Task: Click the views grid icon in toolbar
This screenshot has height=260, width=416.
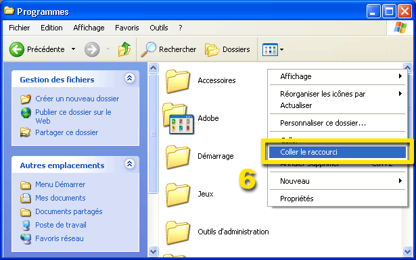Action: click(270, 49)
